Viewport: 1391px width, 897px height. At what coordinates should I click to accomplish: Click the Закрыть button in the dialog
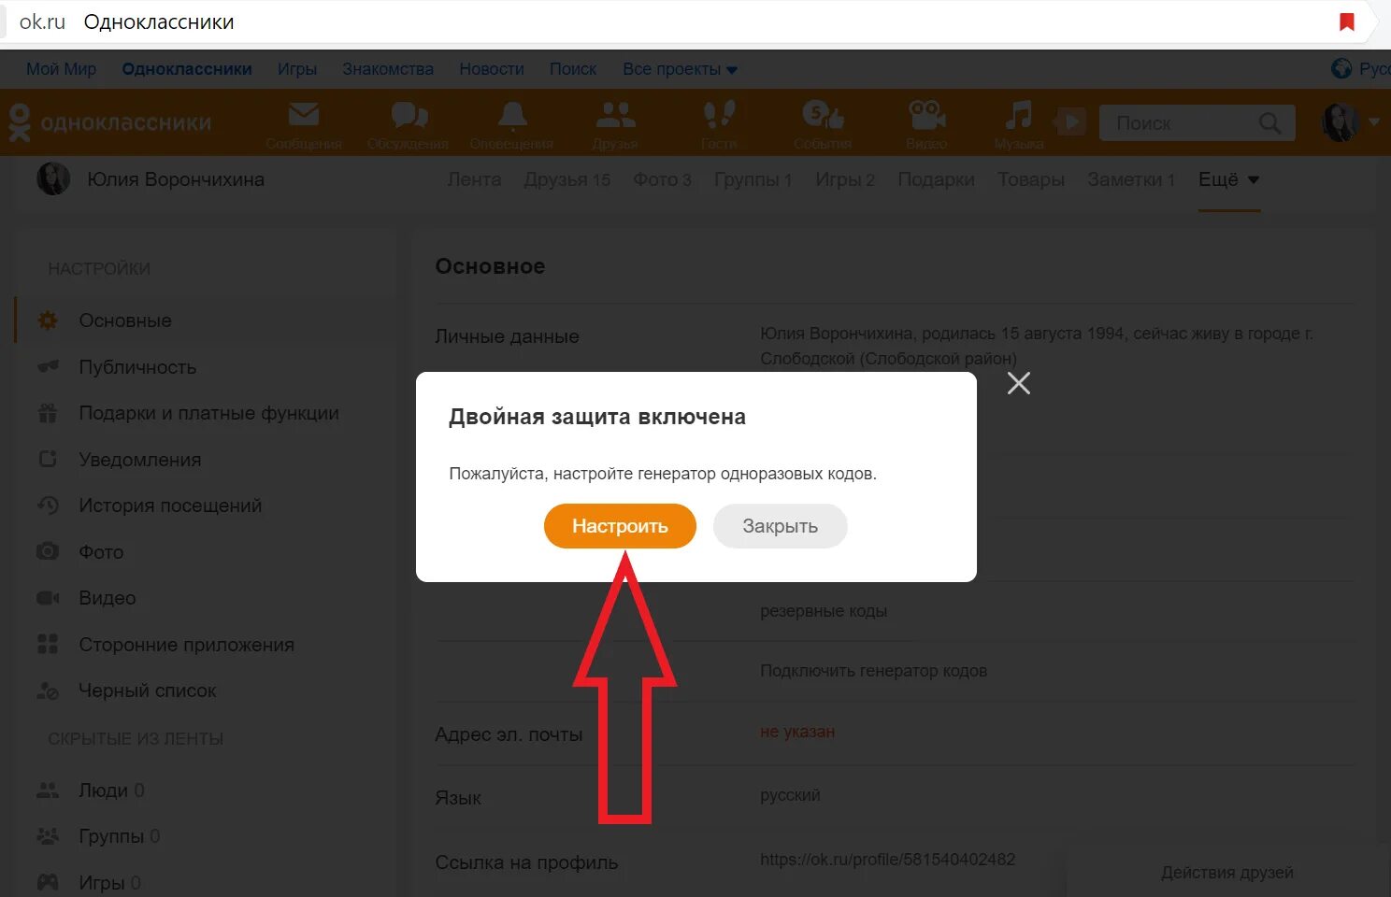[780, 526]
